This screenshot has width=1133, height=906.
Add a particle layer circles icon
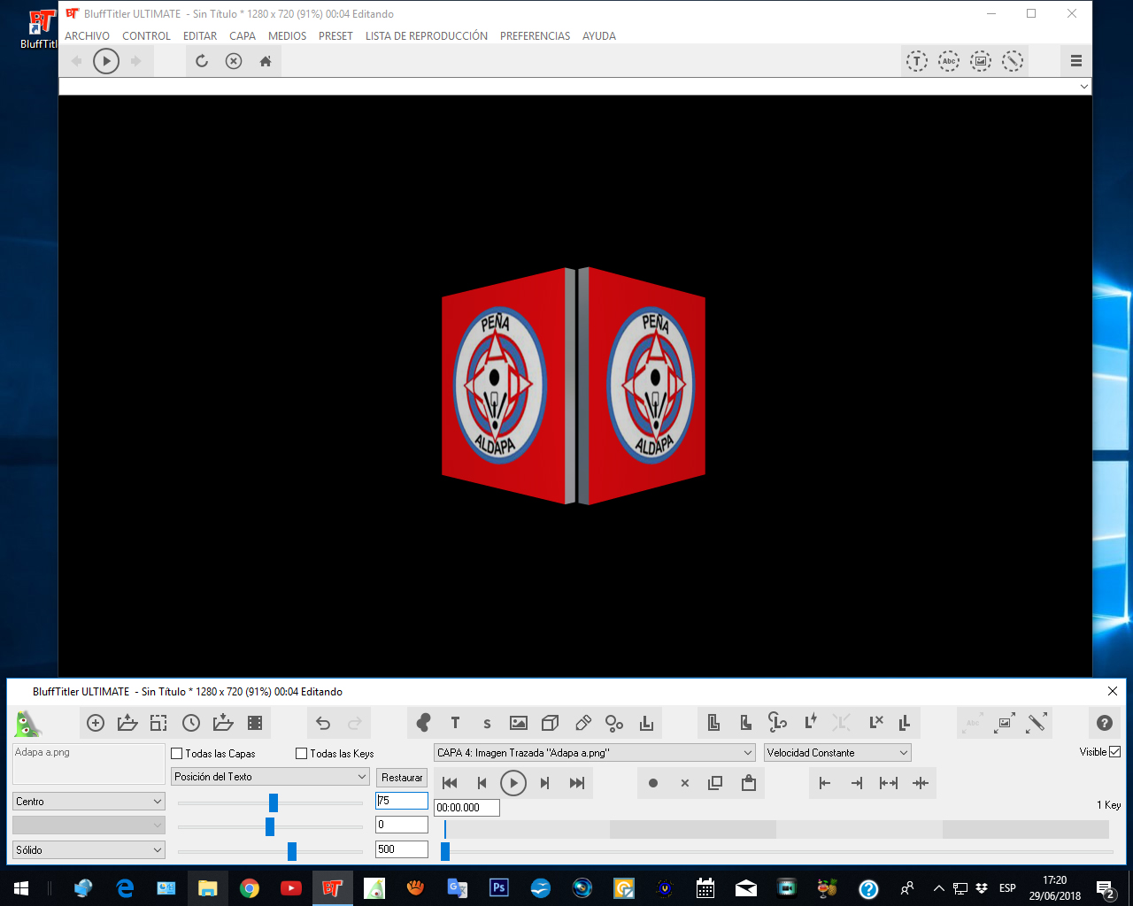pyautogui.click(x=614, y=723)
